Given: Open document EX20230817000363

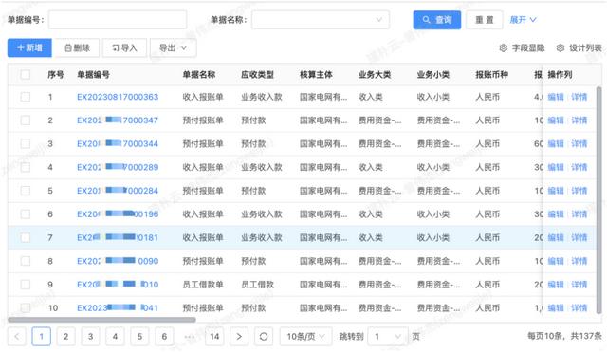Looking at the screenshot, I should pos(118,97).
